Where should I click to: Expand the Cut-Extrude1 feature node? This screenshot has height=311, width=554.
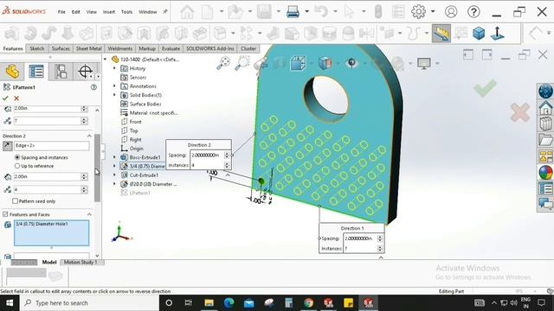pos(114,175)
